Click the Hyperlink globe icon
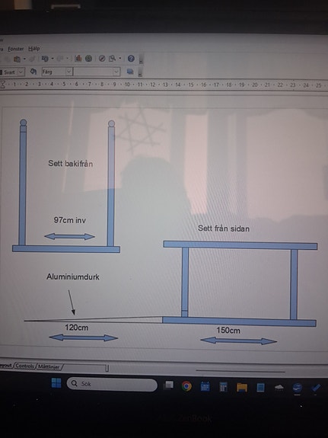Viewport: 328px width, 438px height. coord(88,59)
